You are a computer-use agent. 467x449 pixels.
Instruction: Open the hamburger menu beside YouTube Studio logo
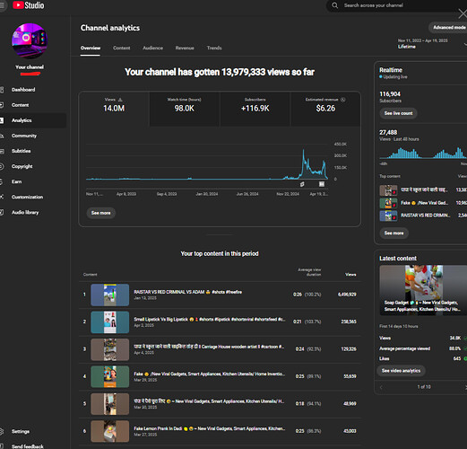2,5
